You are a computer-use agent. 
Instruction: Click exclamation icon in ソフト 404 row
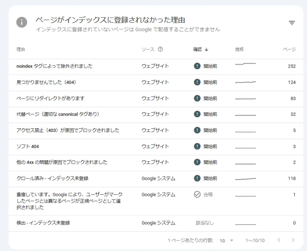click(x=197, y=146)
